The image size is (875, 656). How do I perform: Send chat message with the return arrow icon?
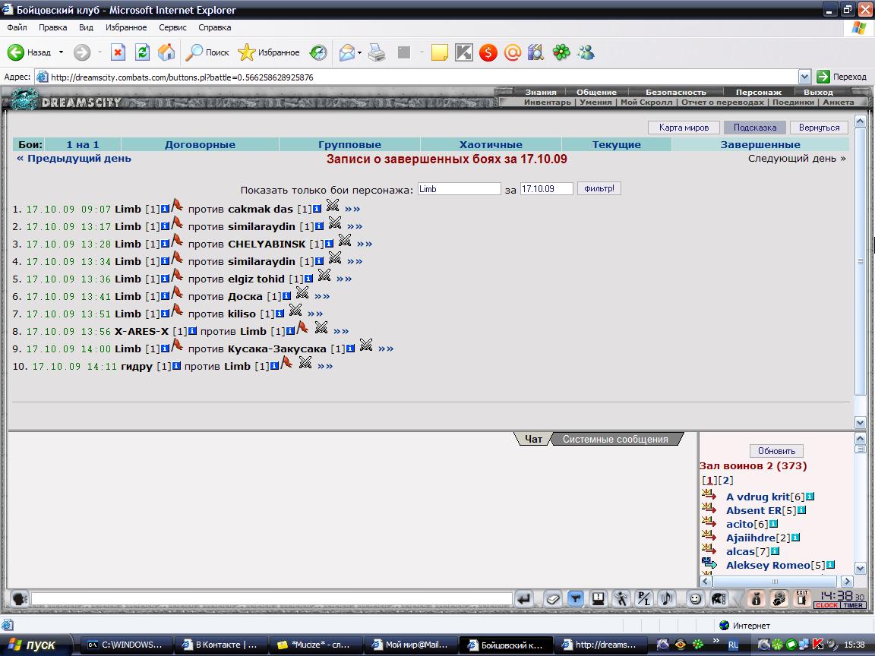tap(524, 599)
